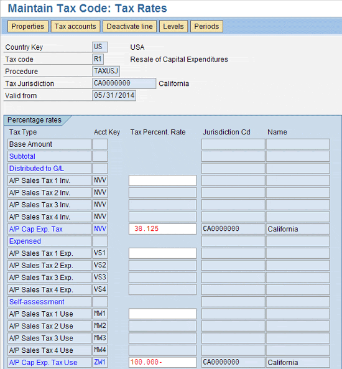Click the MW3 account key cell
The image size is (342, 369).
pyautogui.click(x=100, y=338)
